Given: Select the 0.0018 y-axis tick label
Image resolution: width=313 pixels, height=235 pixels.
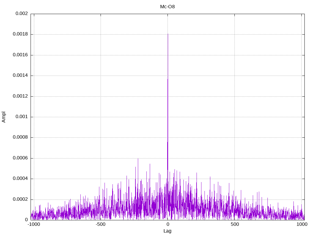Looking at the screenshot, I should coord(20,34).
